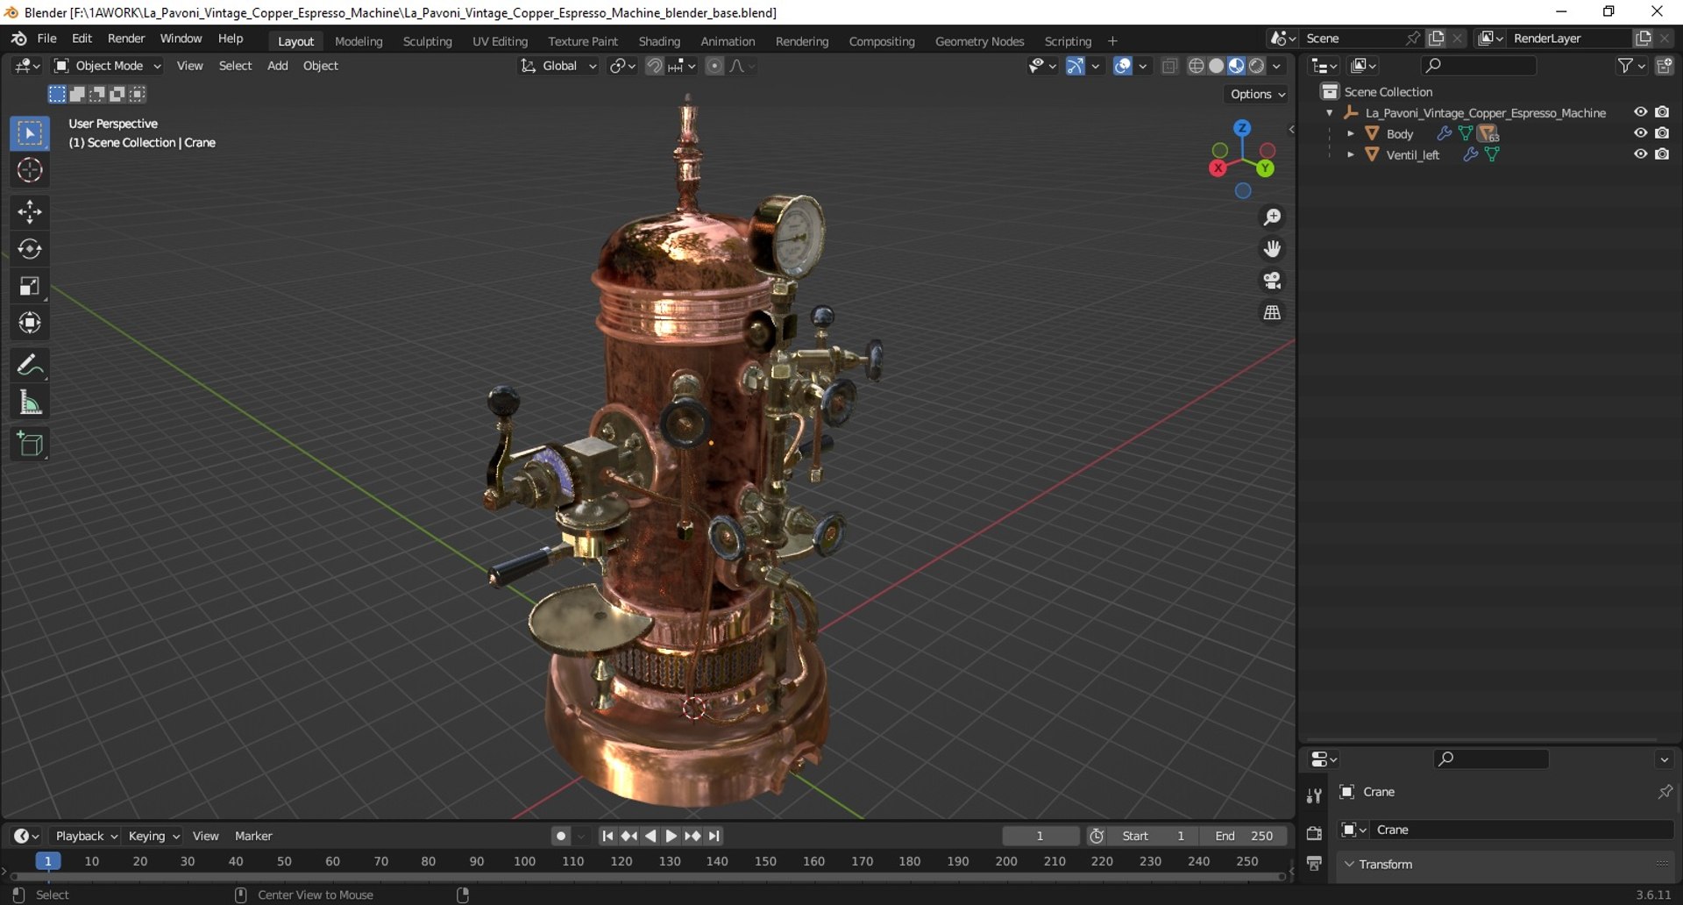Image resolution: width=1683 pixels, height=905 pixels.
Task: Collapse the Transform panel
Action: click(1349, 865)
